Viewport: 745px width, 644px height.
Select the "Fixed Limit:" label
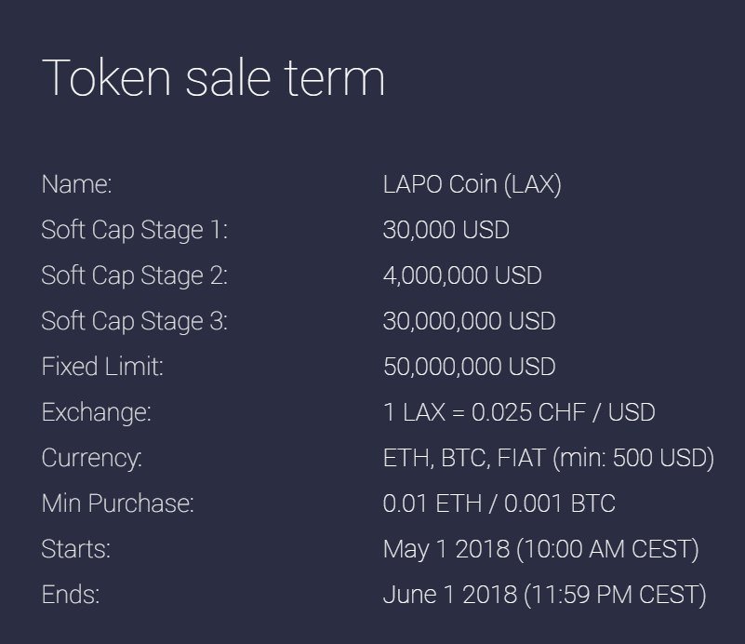[102, 367]
